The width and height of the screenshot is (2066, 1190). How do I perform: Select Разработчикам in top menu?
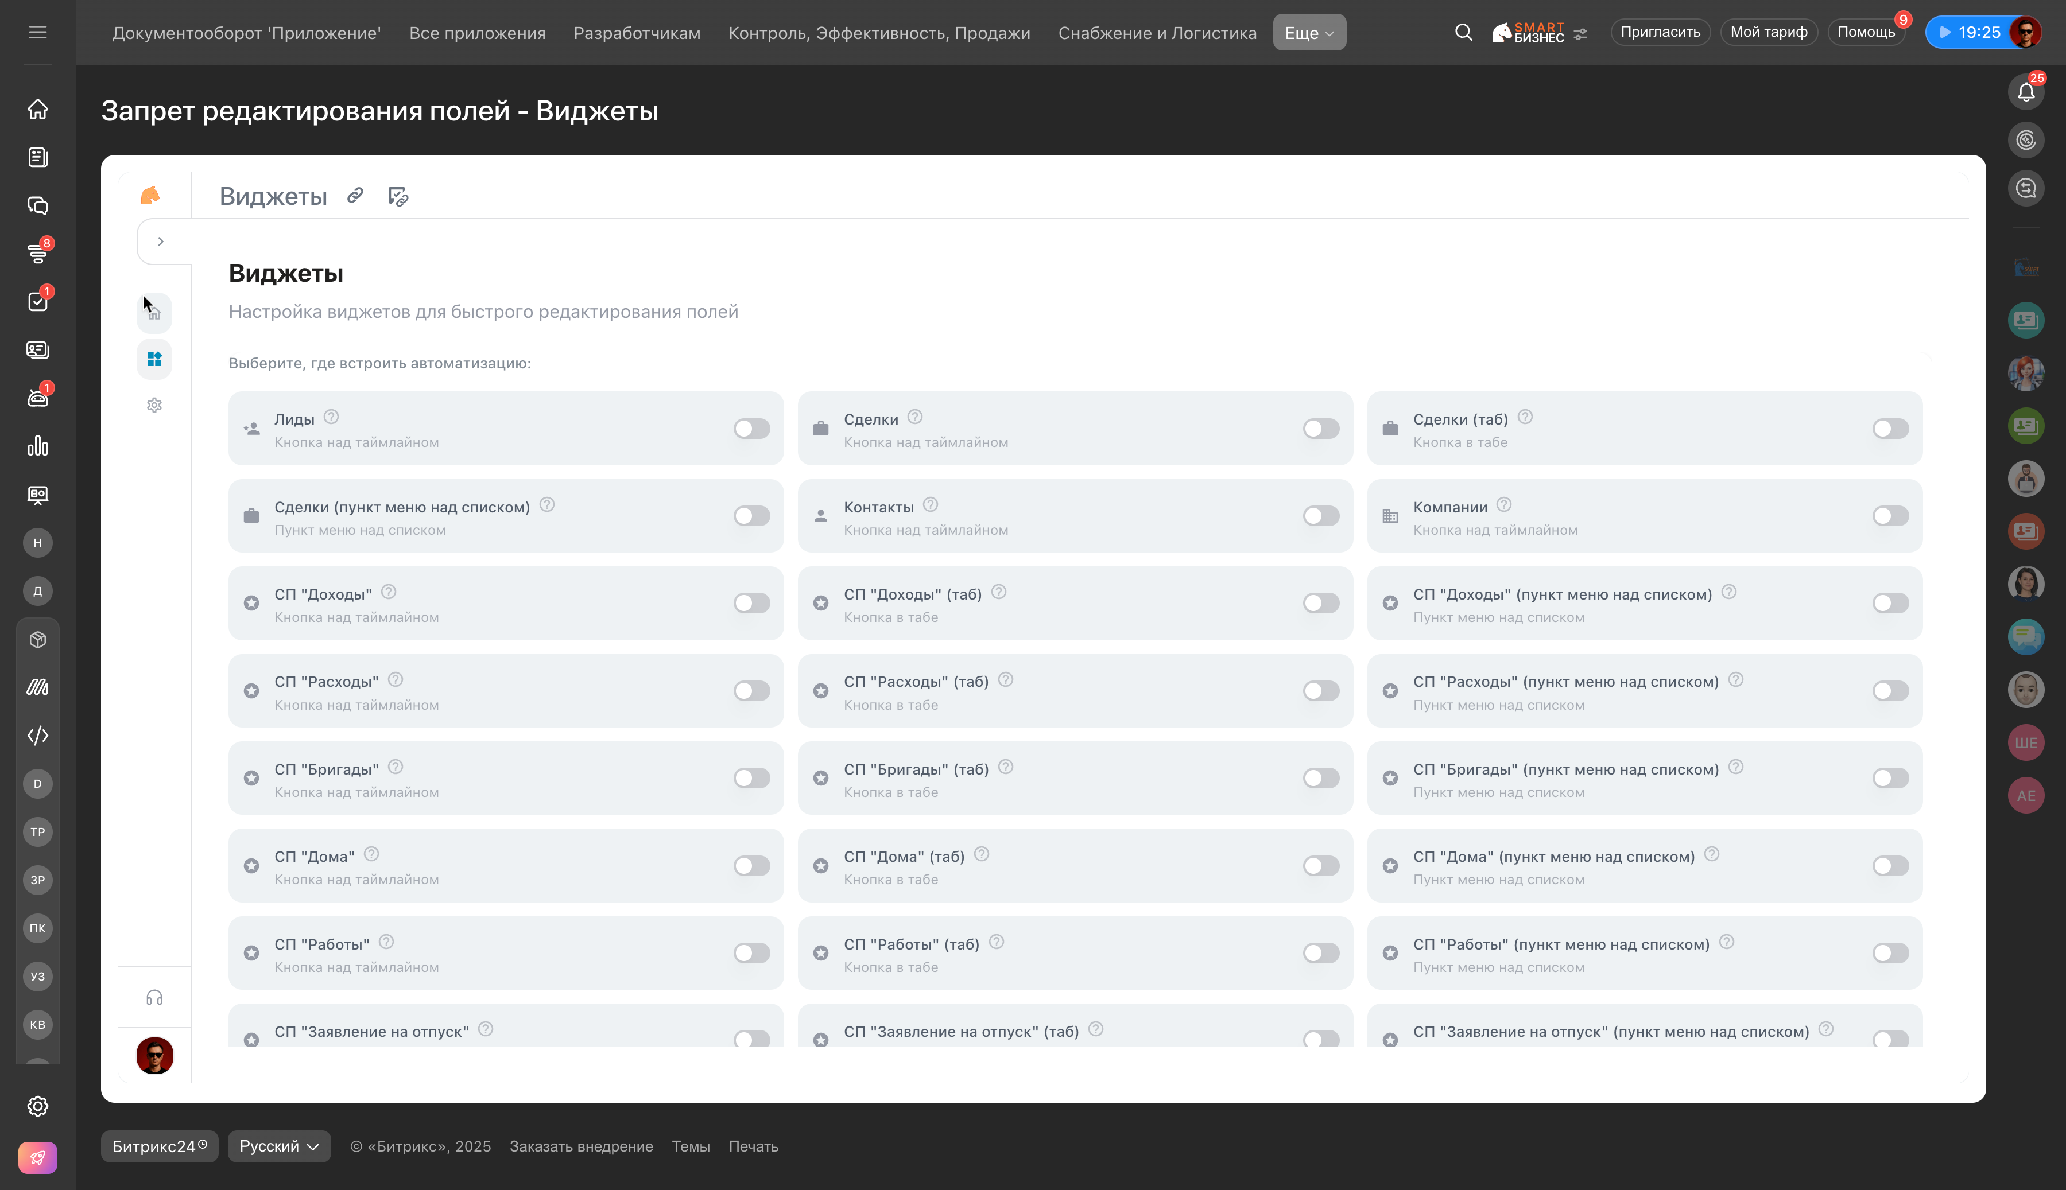tap(636, 33)
